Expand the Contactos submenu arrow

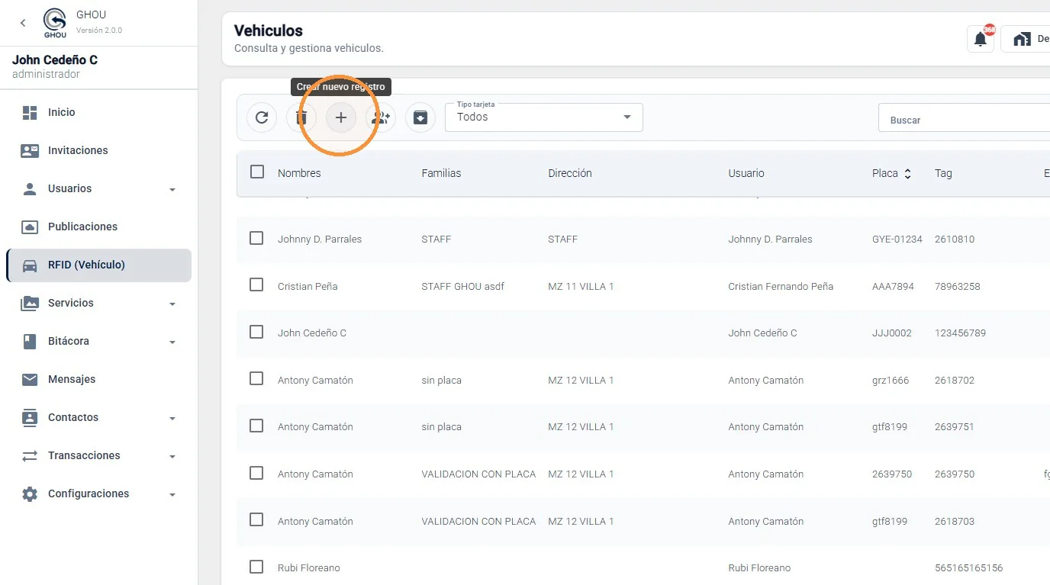(172, 419)
